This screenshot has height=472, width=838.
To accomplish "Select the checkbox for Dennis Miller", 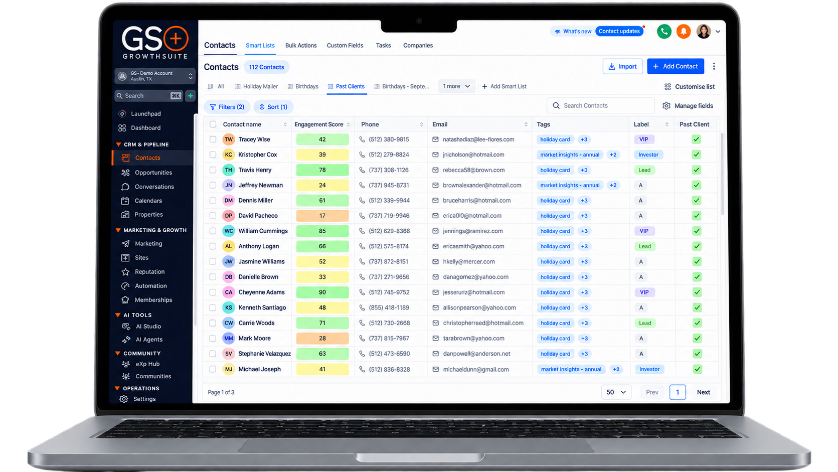I will 213,200.
